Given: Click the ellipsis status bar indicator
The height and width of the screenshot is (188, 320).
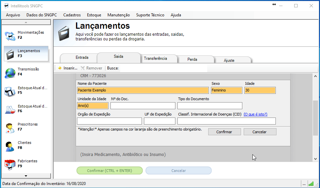Looking at the screenshot, I should pyautogui.click(x=304, y=184).
